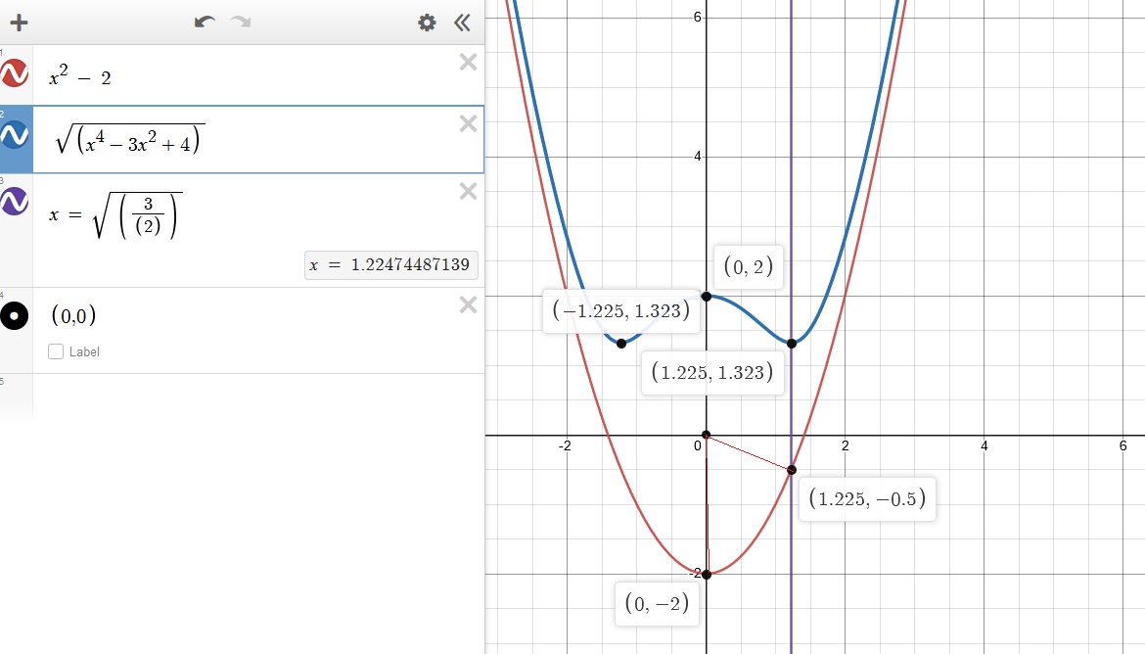The image size is (1145, 654).
Task: Delete the x²−2 expression
Action: pos(468,63)
